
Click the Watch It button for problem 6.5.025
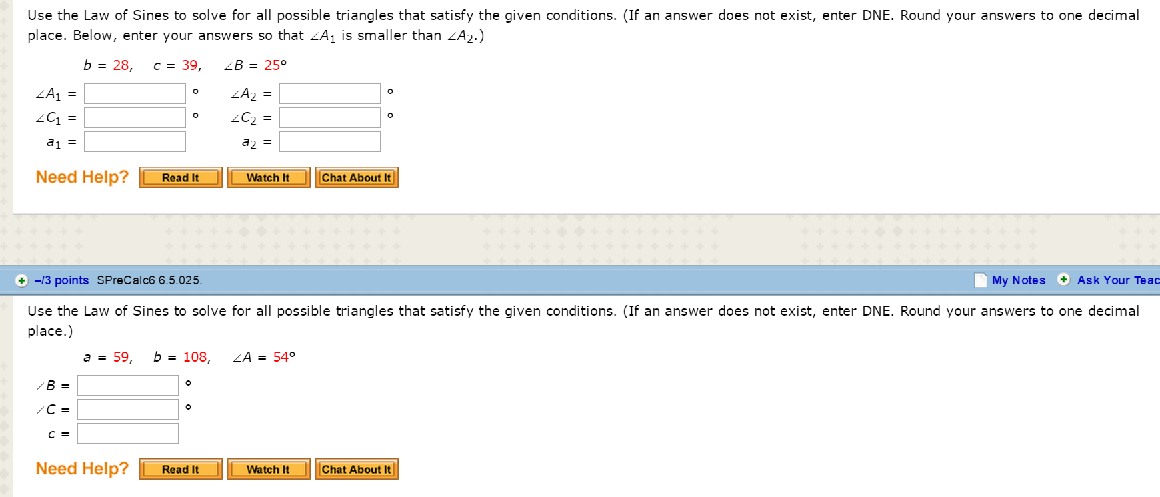pos(269,469)
